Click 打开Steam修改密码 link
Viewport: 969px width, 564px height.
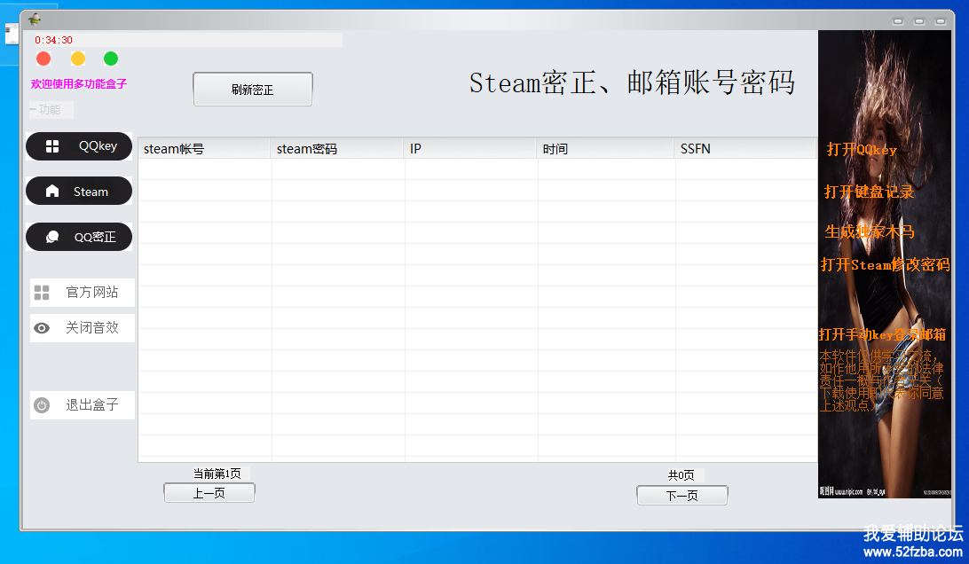click(885, 264)
